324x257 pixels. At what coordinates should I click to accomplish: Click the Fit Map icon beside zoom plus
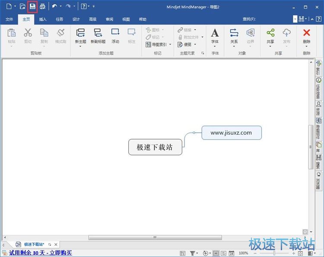coord(300,253)
